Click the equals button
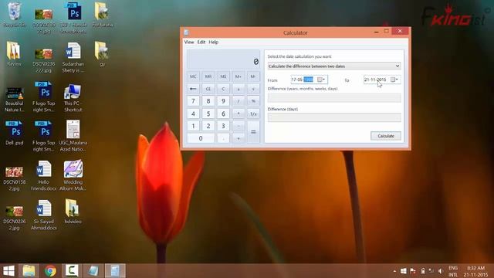 pos(253,132)
